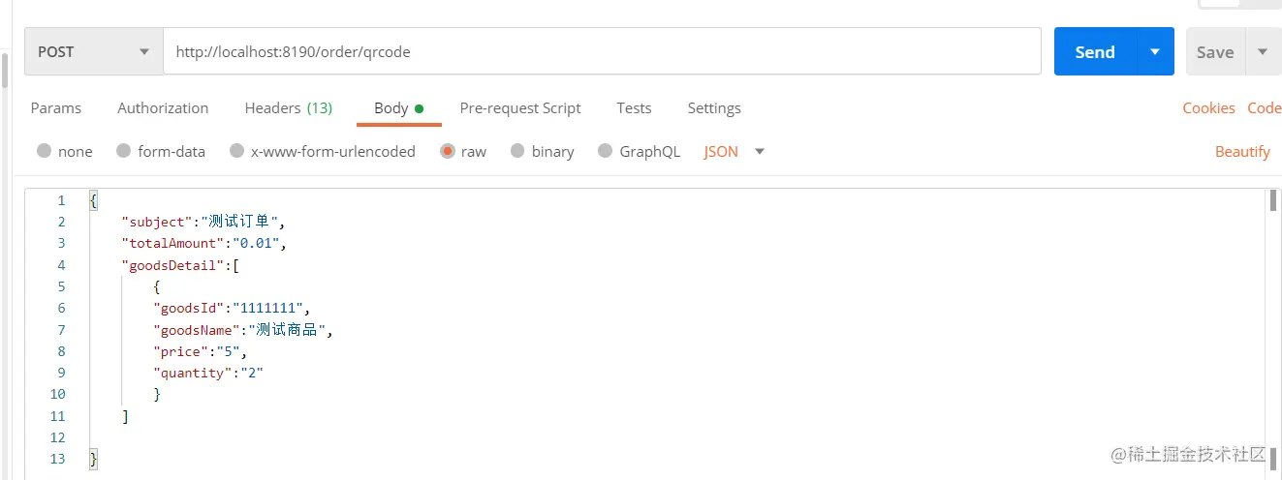Image resolution: width=1282 pixels, height=480 pixels.
Task: Click the editor's vertical scrollbar
Action: coord(1272,329)
